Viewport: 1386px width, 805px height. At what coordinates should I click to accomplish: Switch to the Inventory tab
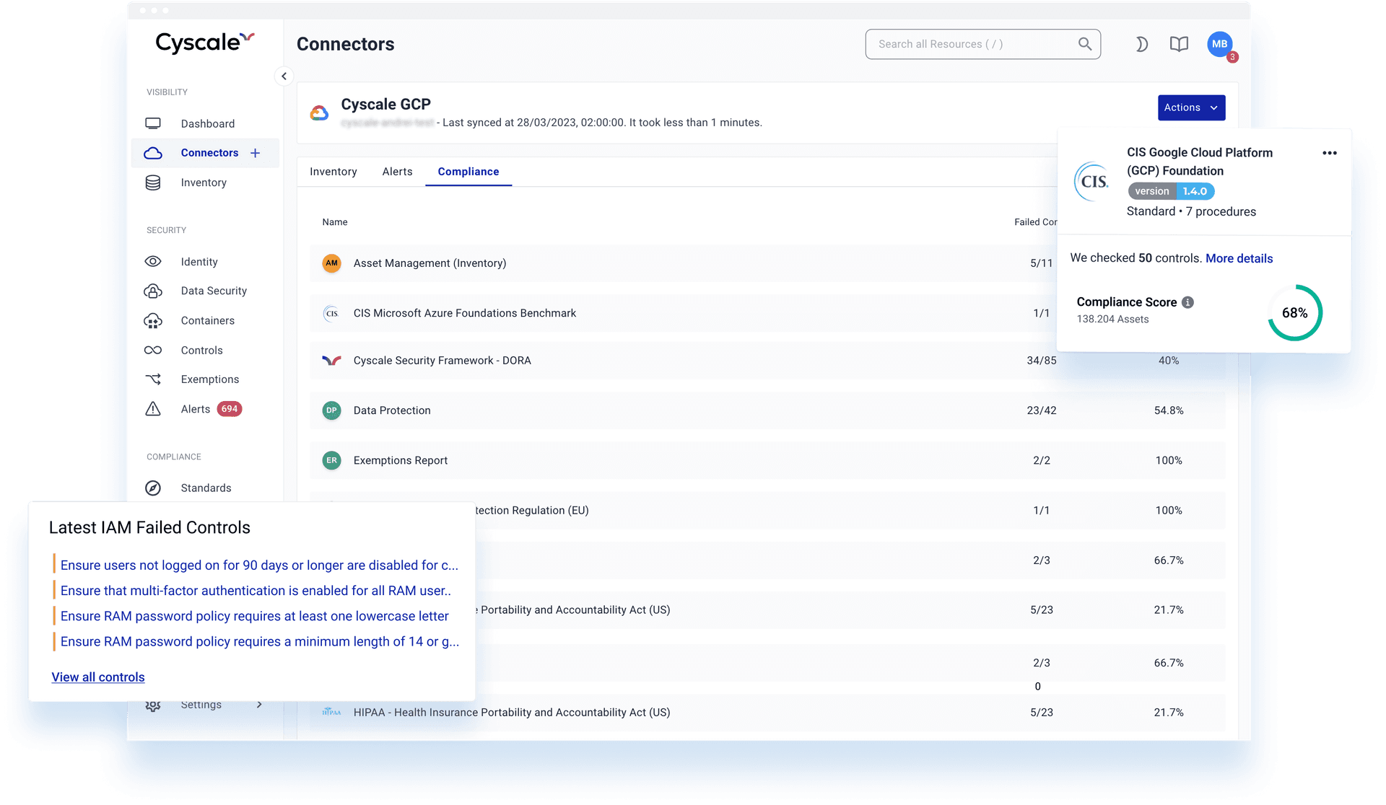[x=333, y=172]
